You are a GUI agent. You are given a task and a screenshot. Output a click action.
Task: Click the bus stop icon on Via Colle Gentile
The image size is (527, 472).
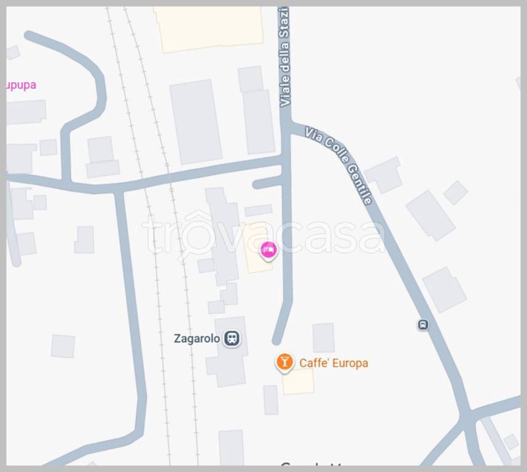(x=423, y=324)
